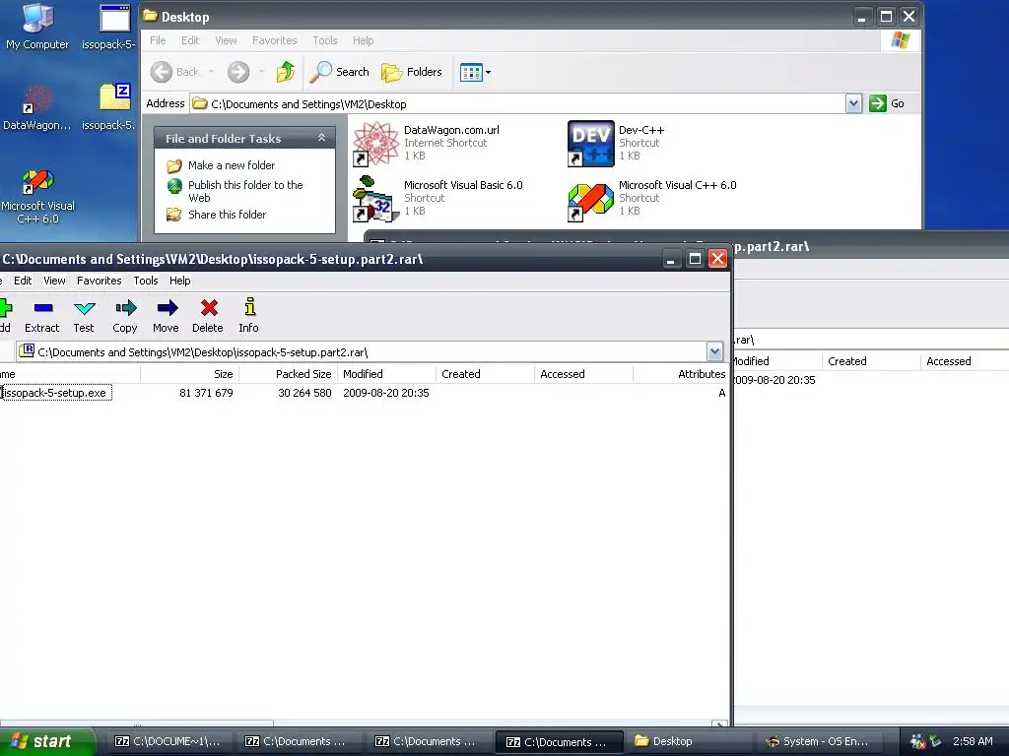The height and width of the screenshot is (756, 1009).
Task: Click the first system tray network icon
Action: coord(917,741)
